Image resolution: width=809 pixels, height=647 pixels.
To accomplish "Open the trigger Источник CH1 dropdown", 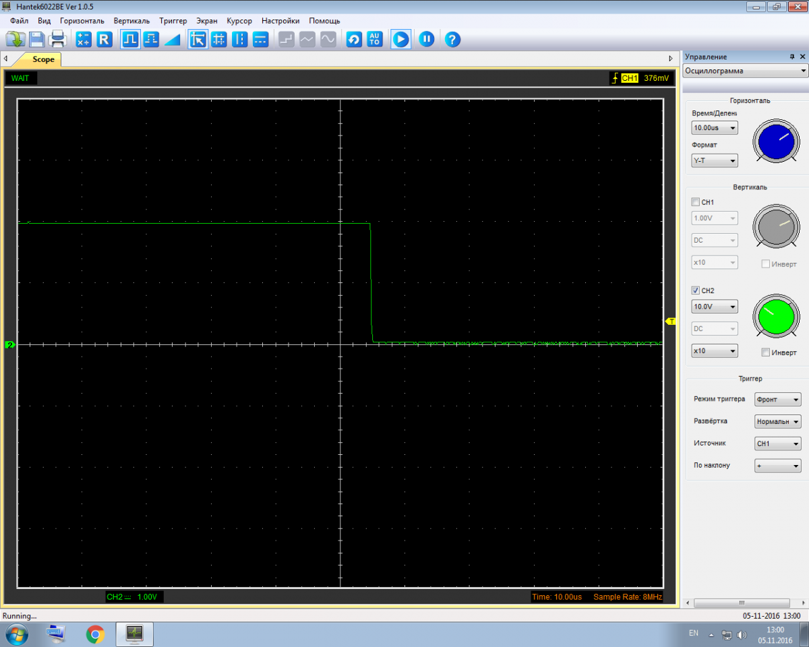I will click(x=778, y=443).
